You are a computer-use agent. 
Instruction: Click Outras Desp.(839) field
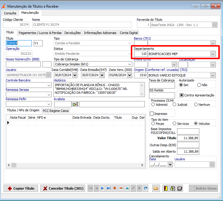click(x=188, y=145)
